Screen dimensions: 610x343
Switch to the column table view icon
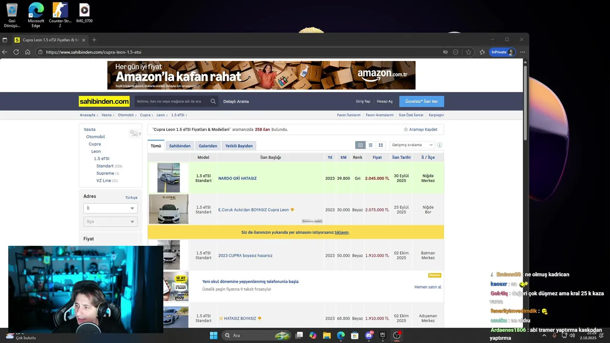pyautogui.click(x=360, y=145)
